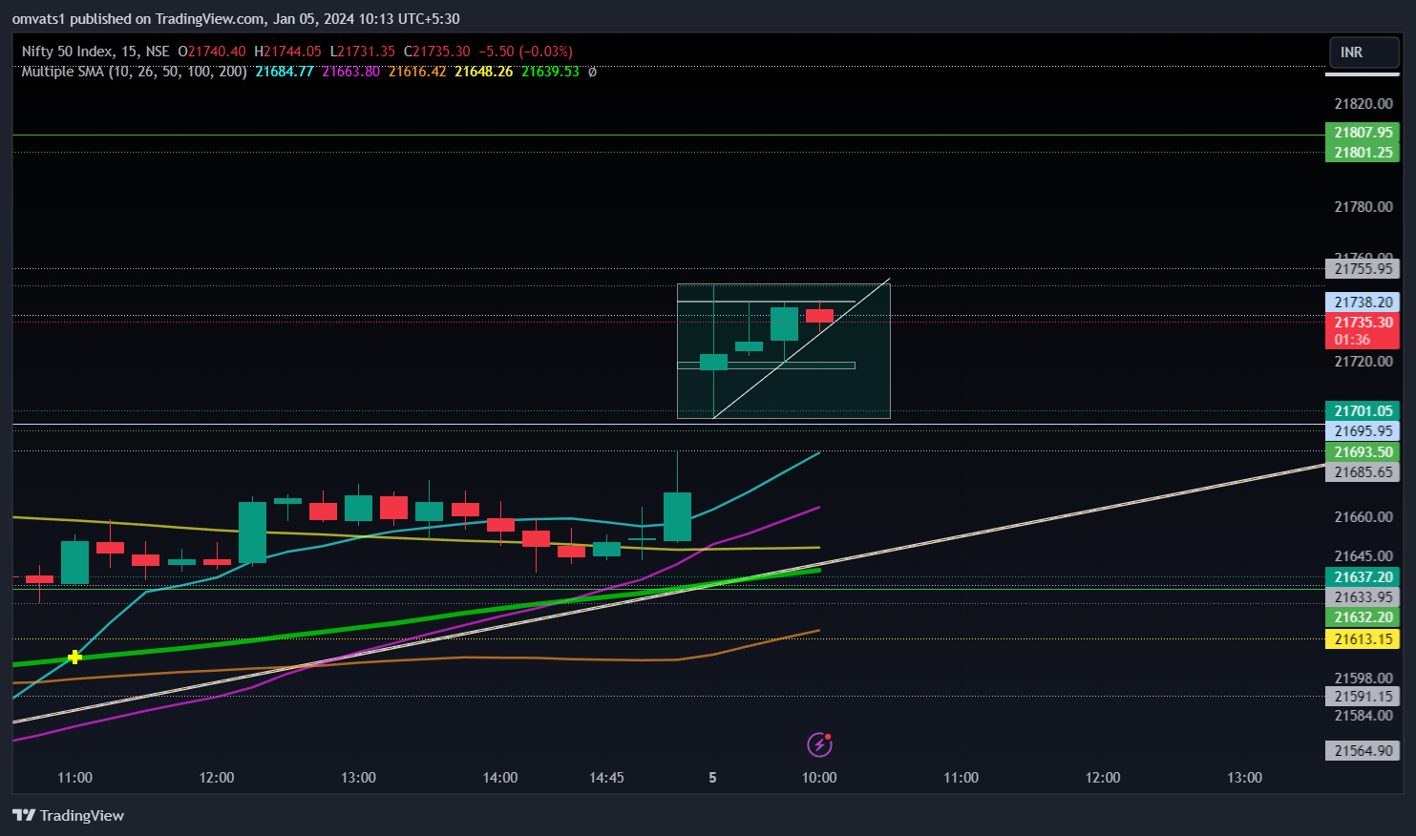Viewport: 1416px width, 836px height.
Task: Open the INR currency selector
Action: coord(1363,52)
